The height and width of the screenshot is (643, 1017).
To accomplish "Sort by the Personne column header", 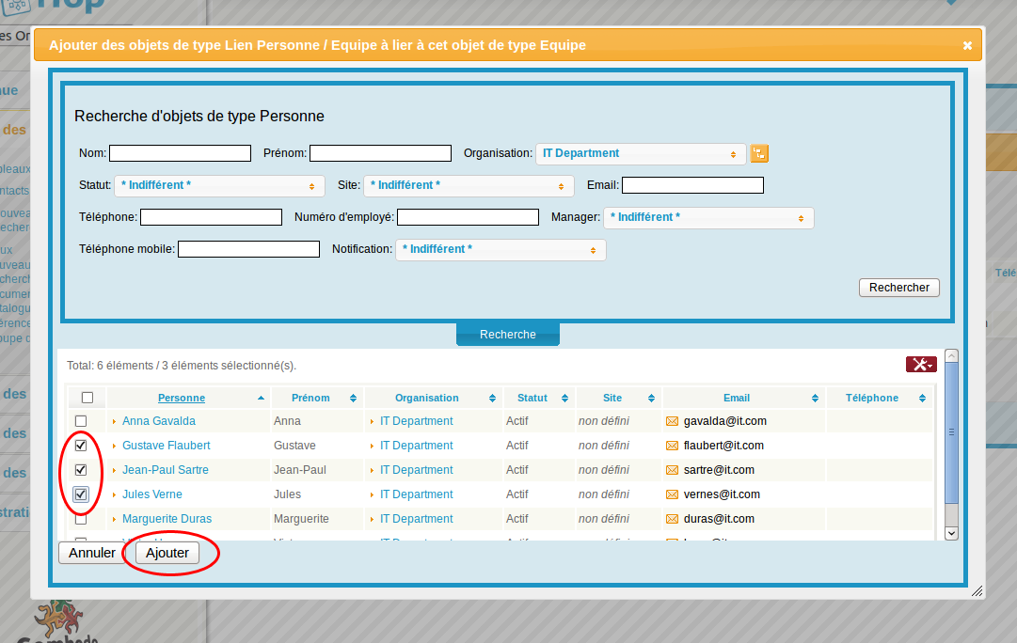I will click(x=181, y=398).
